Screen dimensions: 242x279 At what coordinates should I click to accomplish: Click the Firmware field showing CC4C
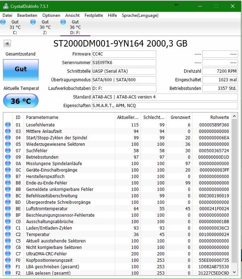pyautogui.click(x=124, y=54)
